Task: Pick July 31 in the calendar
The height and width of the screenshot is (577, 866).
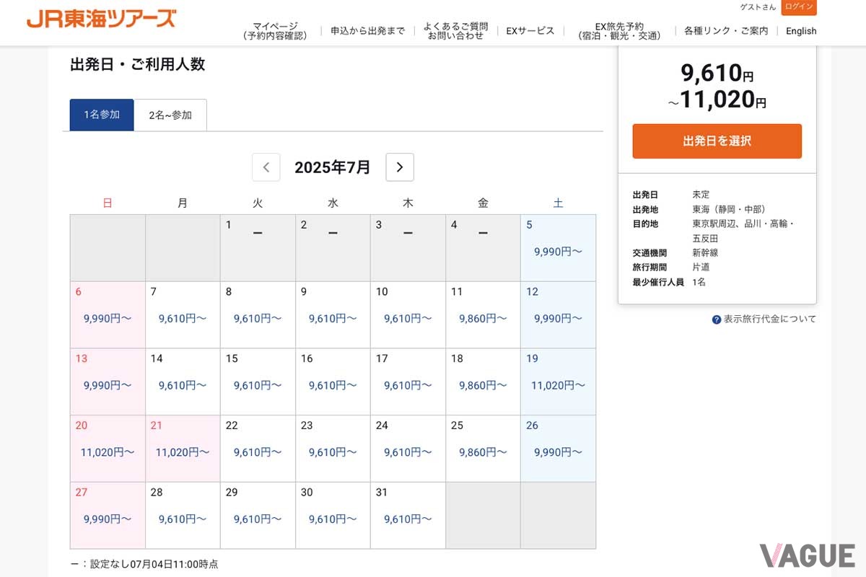Action: 408,516
